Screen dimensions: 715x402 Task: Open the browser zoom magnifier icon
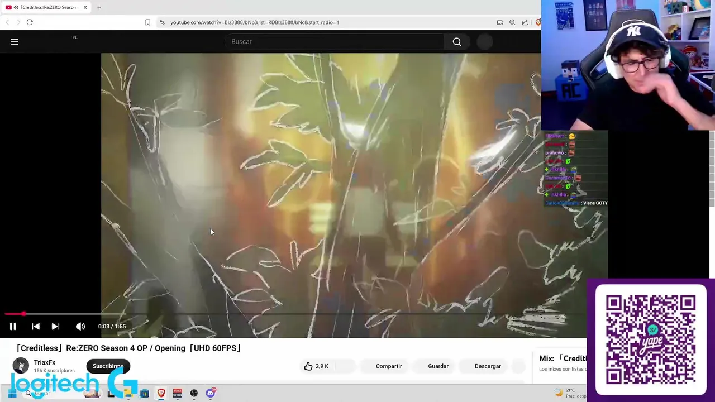tap(512, 22)
